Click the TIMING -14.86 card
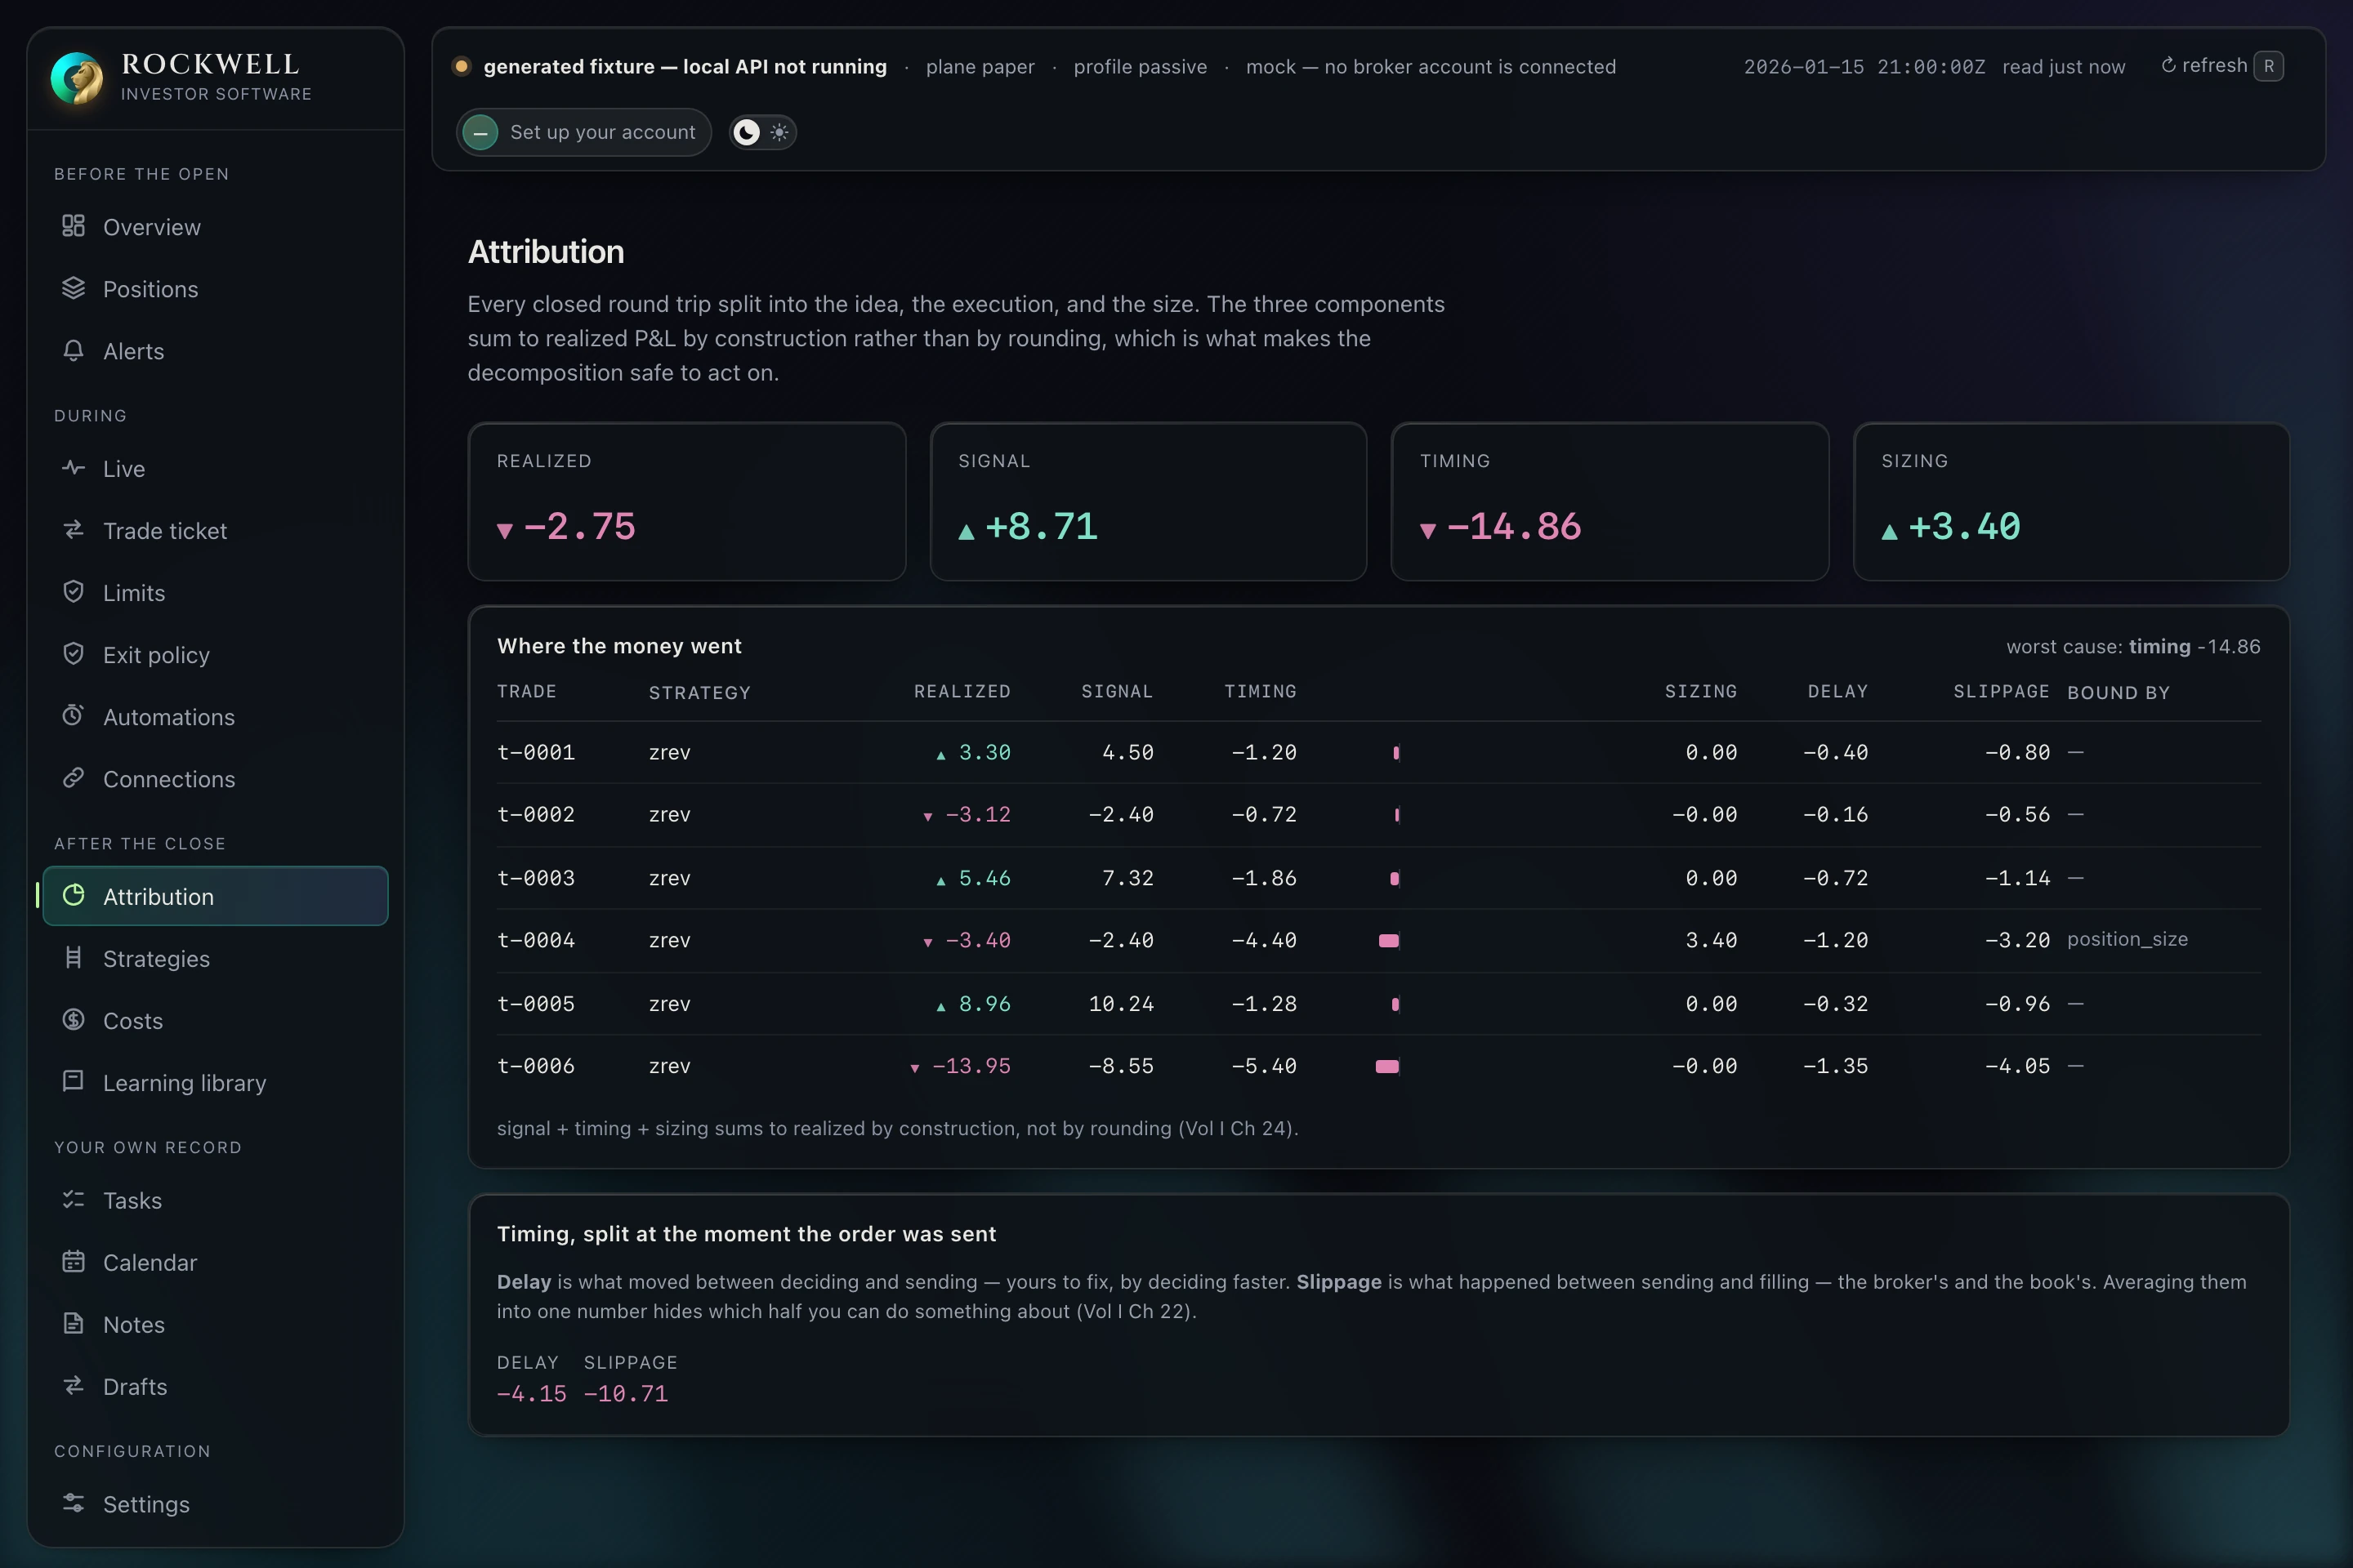The width and height of the screenshot is (2353, 1568). [1610, 501]
